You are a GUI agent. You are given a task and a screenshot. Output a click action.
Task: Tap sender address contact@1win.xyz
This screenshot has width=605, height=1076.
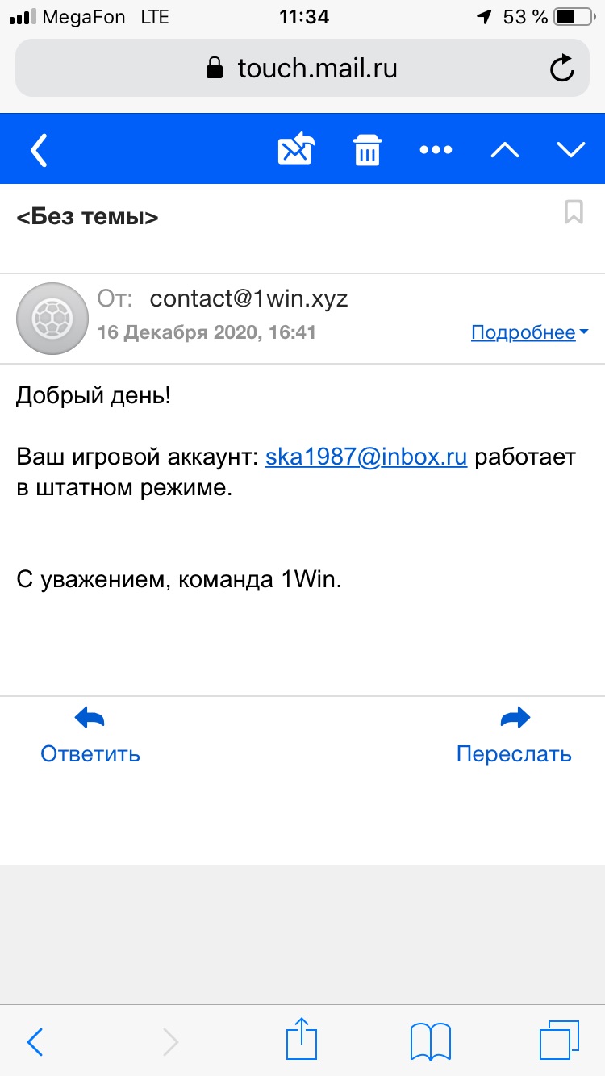click(249, 298)
